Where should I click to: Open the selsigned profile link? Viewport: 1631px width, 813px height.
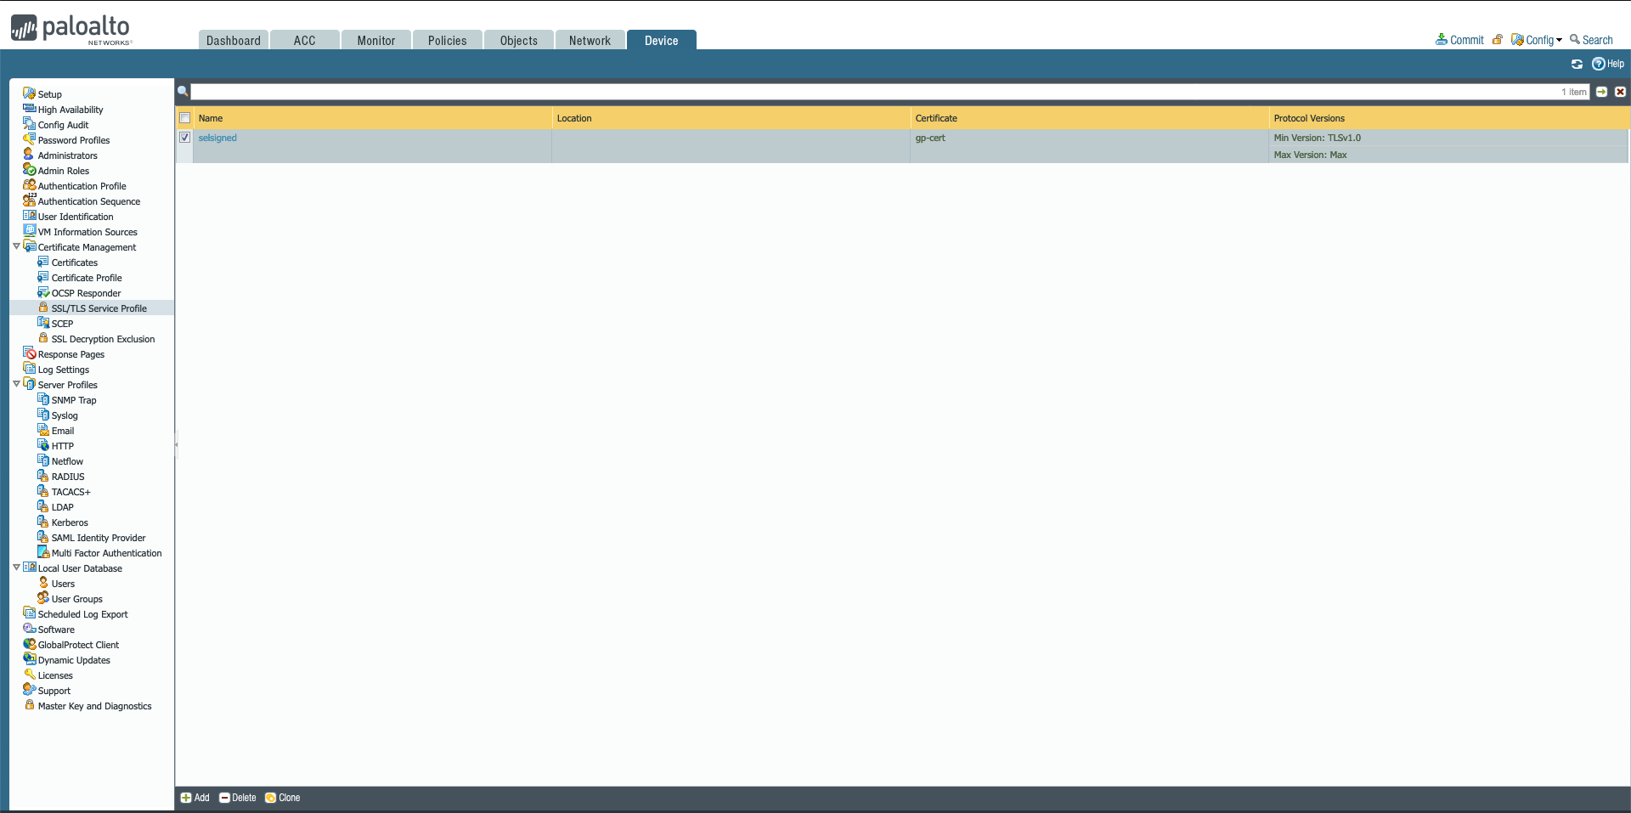[217, 137]
